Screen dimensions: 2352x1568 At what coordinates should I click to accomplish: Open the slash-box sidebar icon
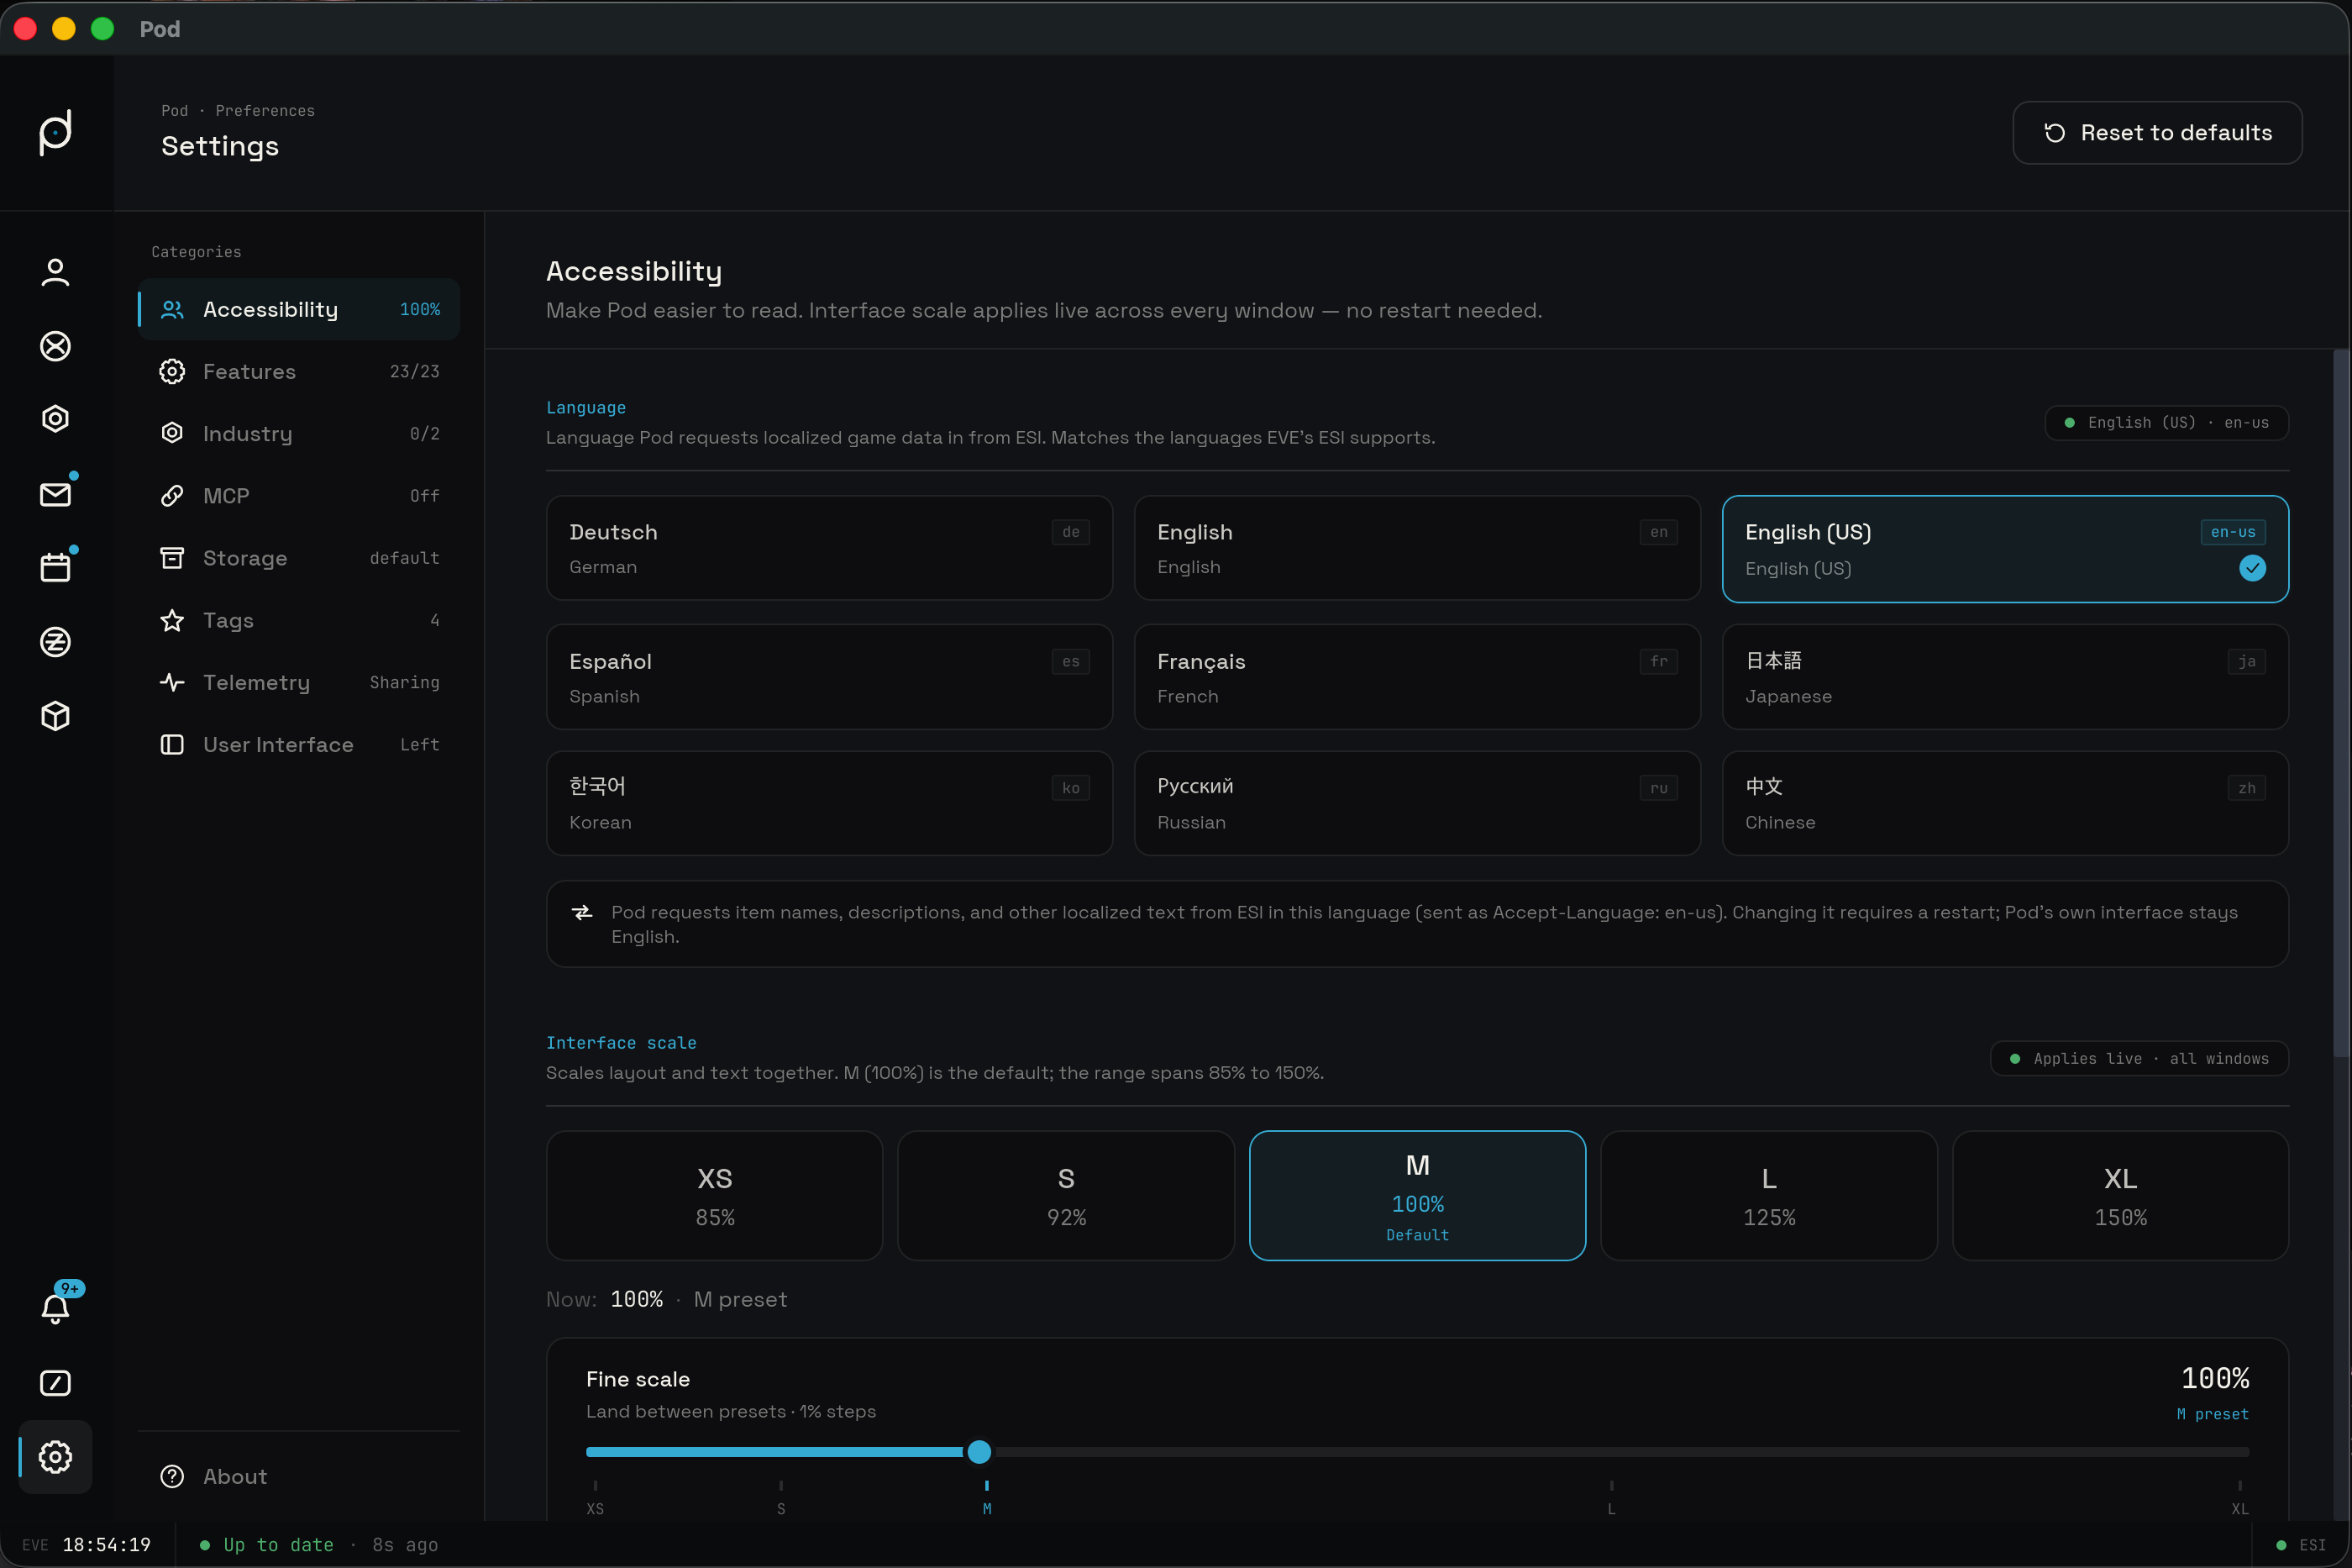[55, 1383]
